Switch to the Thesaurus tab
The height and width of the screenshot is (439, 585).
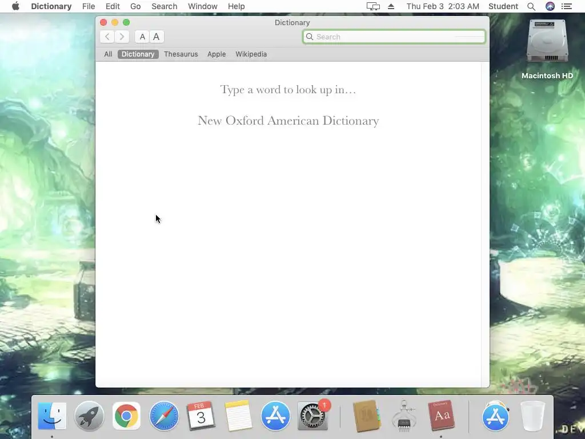(181, 54)
